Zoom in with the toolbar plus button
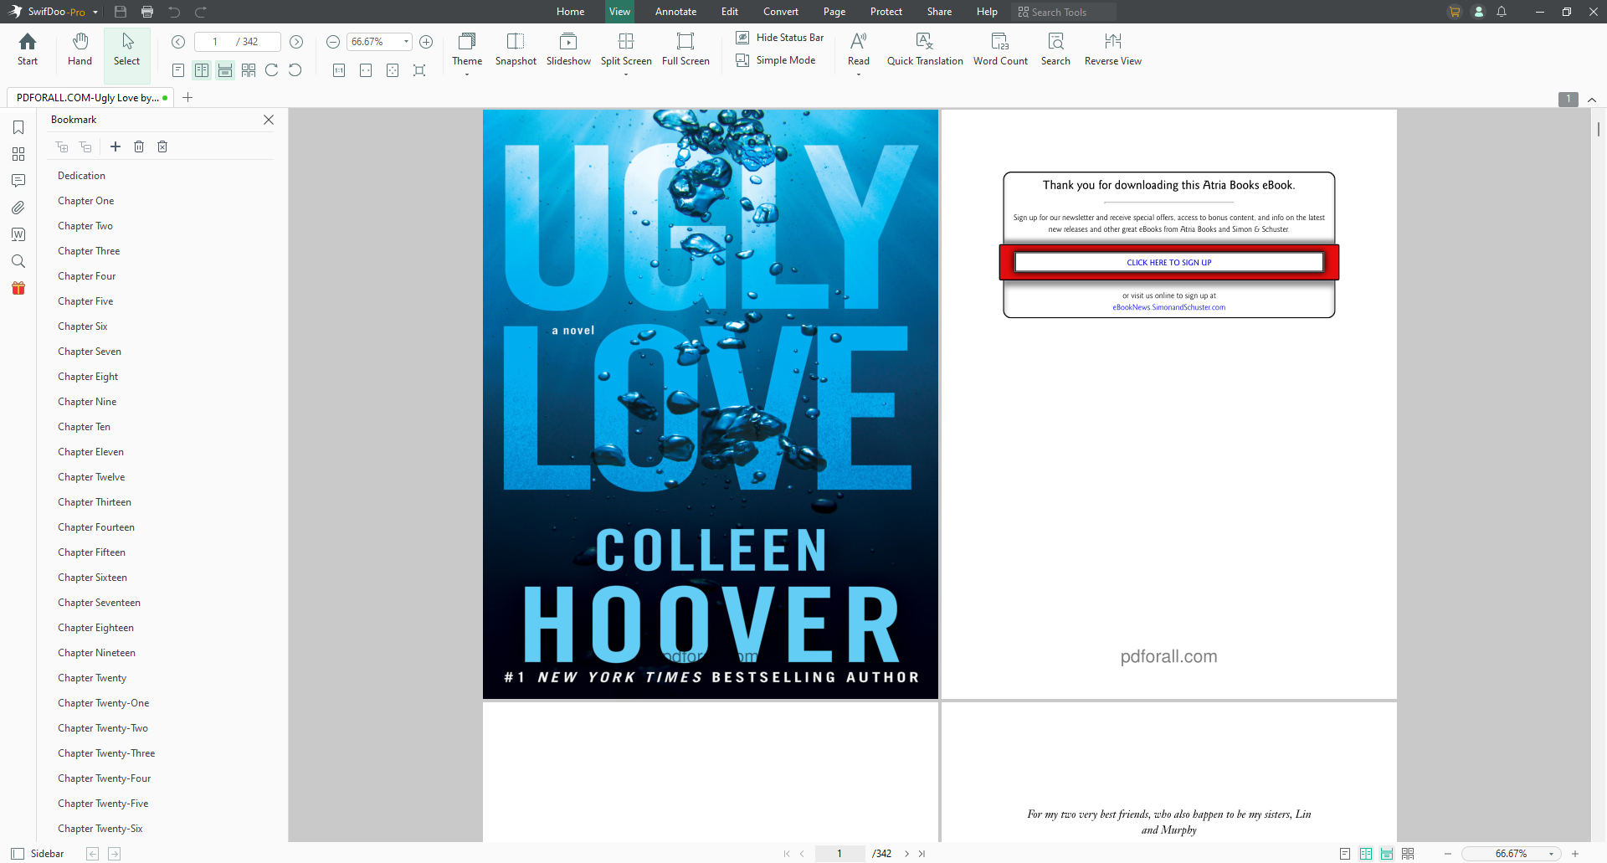This screenshot has height=863, width=1607. tap(426, 42)
